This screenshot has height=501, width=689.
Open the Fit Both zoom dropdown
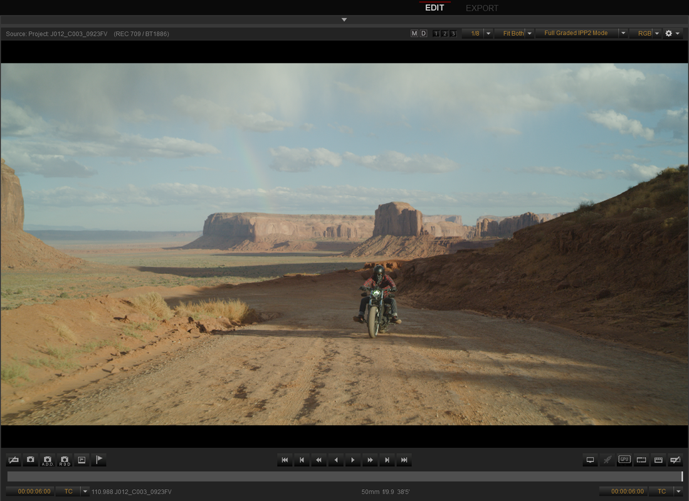point(510,33)
